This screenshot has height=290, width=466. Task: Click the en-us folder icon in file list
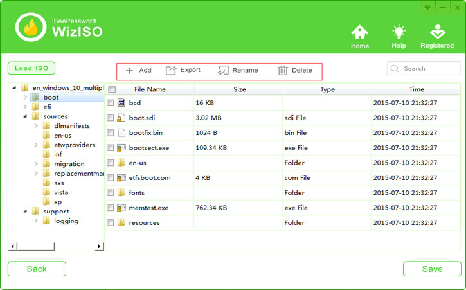click(x=121, y=163)
